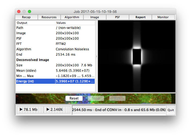Show the Monitor tab
Image resolution: width=191 pixels, height=137 pixels.
click(163, 17)
